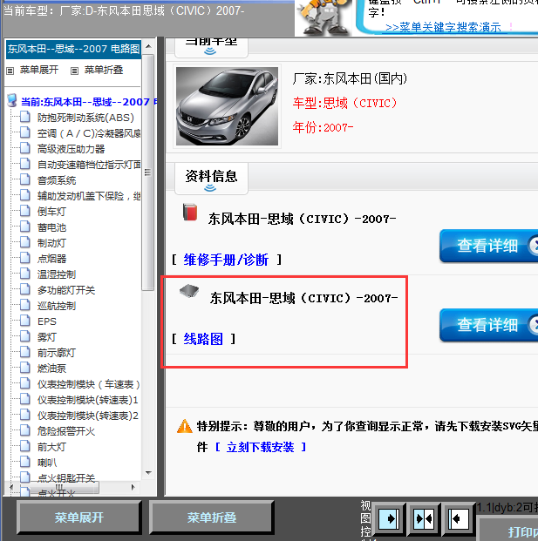Click the view control center-collapse icon
This screenshot has width=538, height=541.
424,519
